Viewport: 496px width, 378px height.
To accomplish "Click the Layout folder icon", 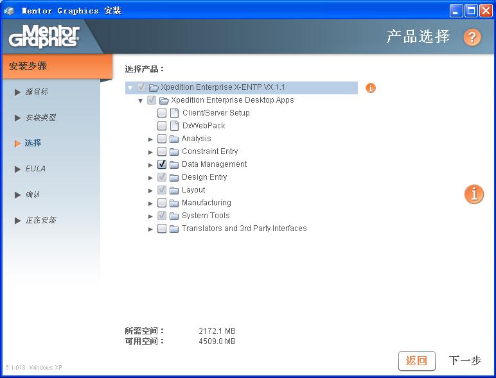I will point(174,190).
